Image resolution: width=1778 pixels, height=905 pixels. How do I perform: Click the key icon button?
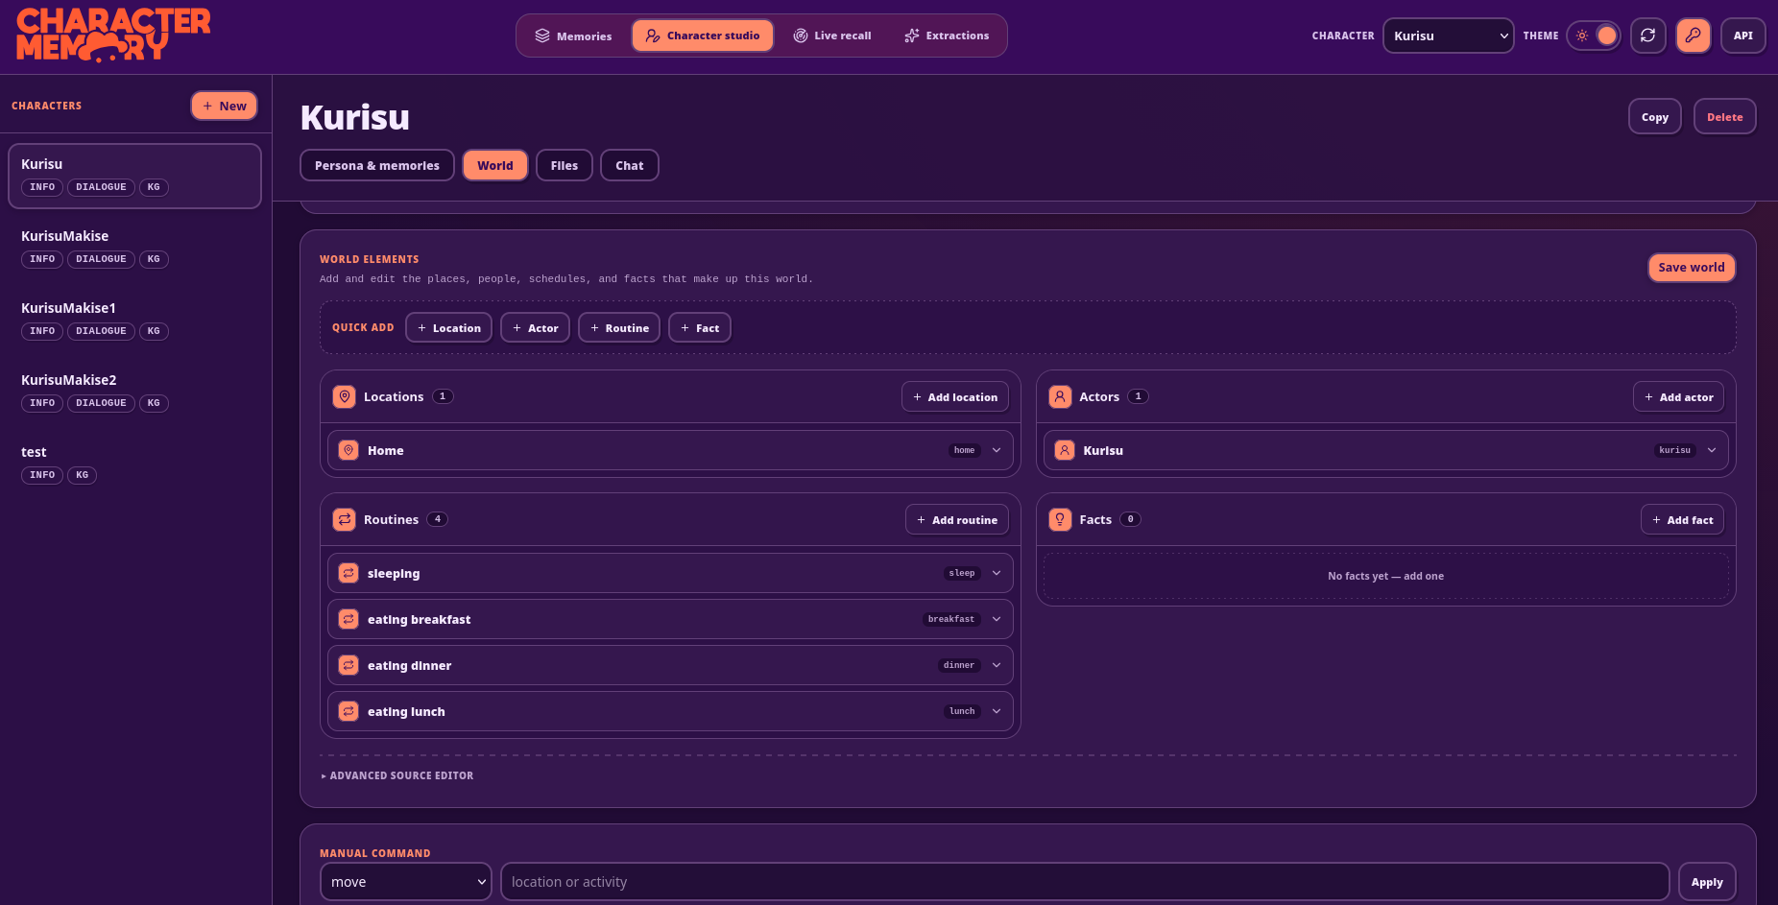coord(1694,36)
